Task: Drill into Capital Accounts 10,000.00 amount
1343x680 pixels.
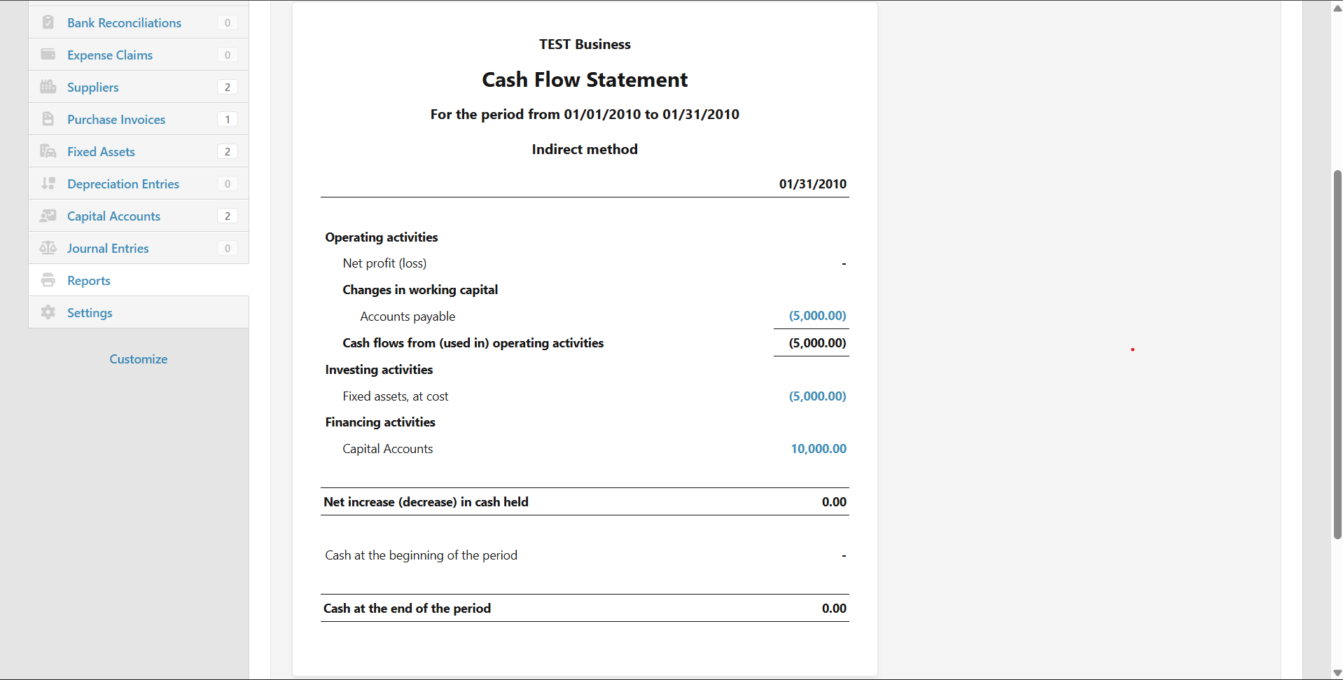Action: click(x=818, y=448)
